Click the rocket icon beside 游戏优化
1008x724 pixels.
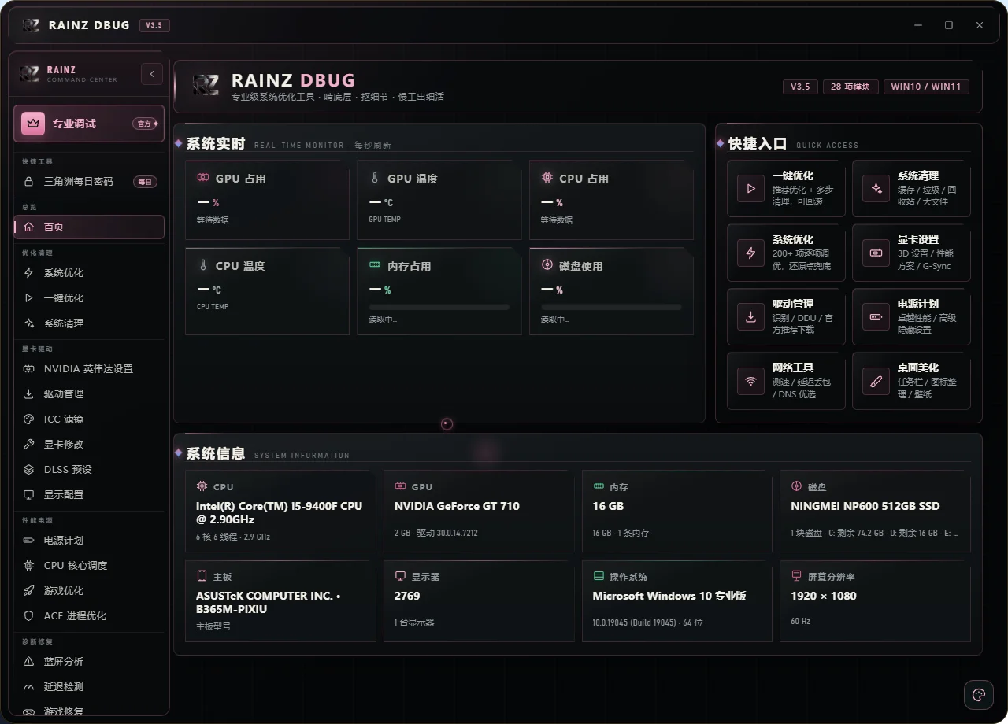pos(29,590)
